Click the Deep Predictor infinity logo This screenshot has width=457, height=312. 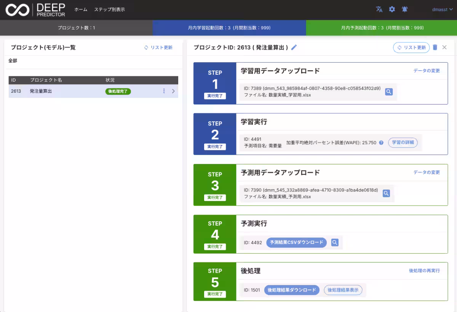point(17,10)
